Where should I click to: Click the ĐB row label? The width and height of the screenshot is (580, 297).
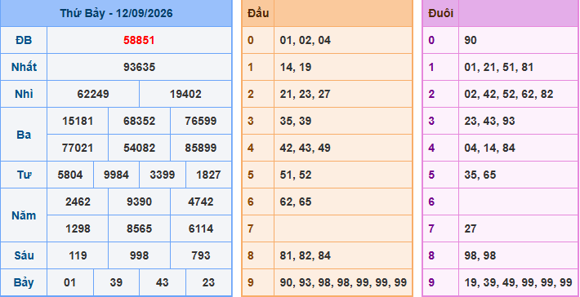[24, 40]
